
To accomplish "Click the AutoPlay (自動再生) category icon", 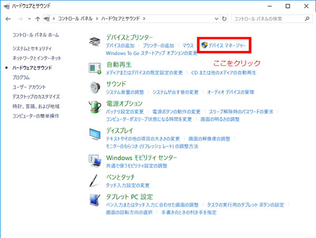I will tap(95, 68).
